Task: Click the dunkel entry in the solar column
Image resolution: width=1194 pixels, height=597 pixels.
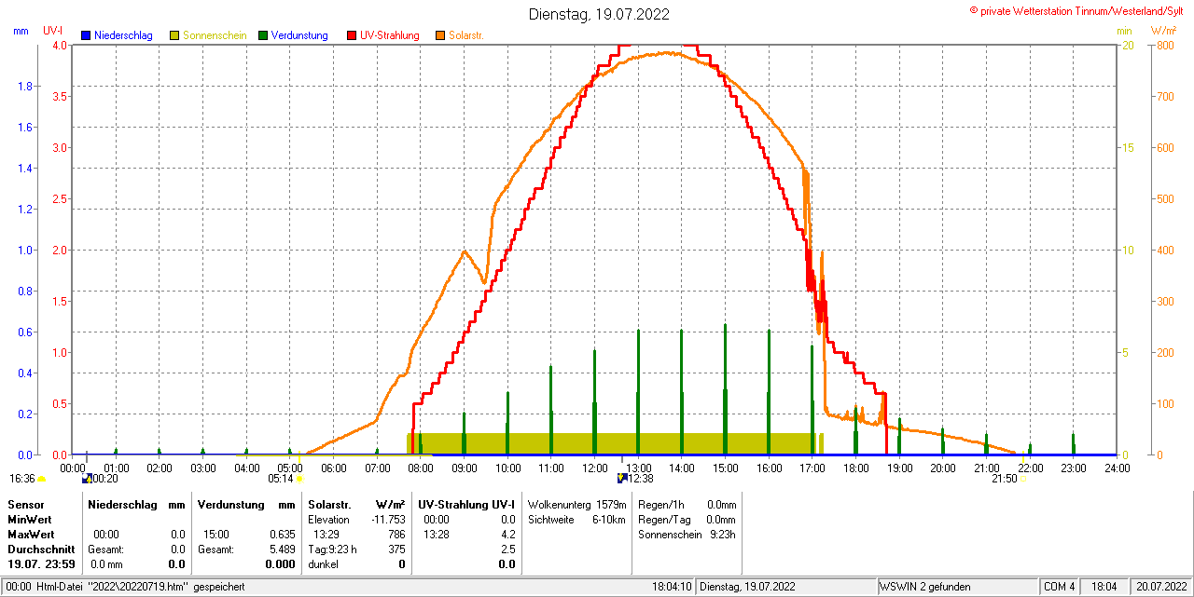Action: click(323, 563)
